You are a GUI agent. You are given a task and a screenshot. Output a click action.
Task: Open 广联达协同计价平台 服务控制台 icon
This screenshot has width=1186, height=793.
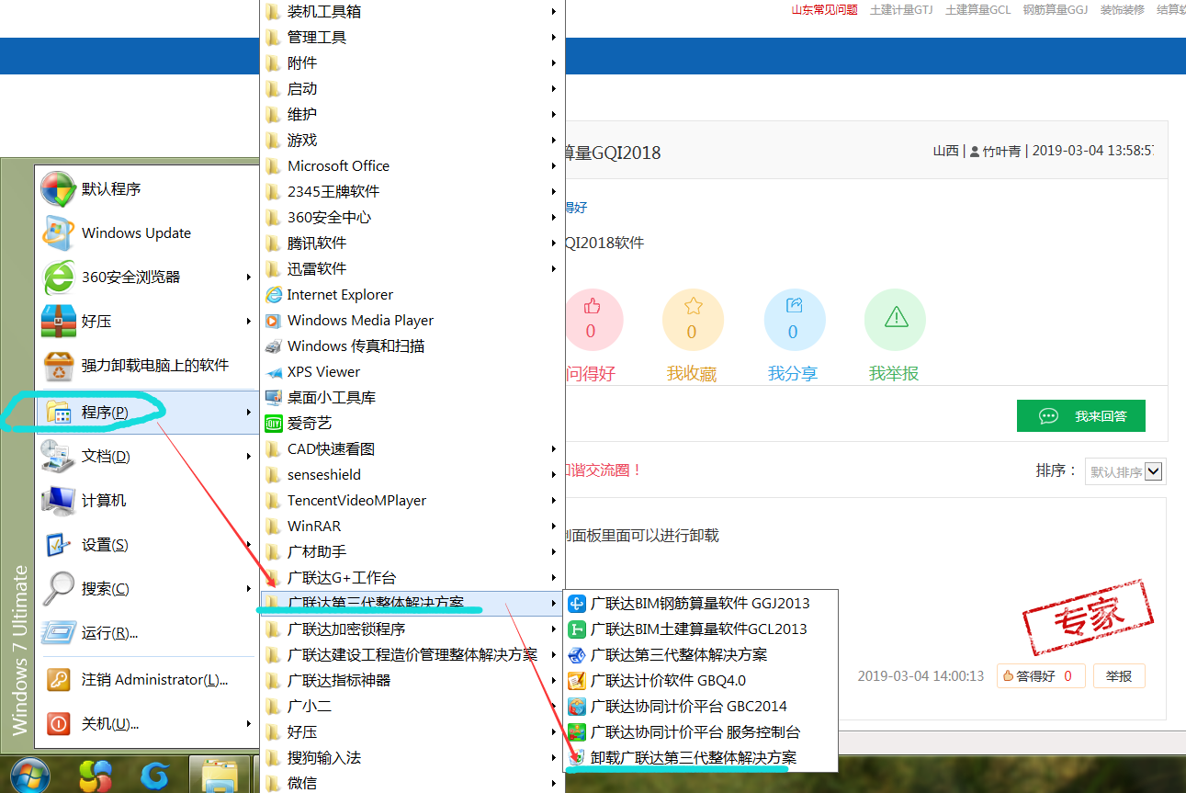point(577,732)
